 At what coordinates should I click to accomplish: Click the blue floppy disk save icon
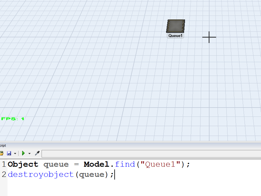pos(9,153)
